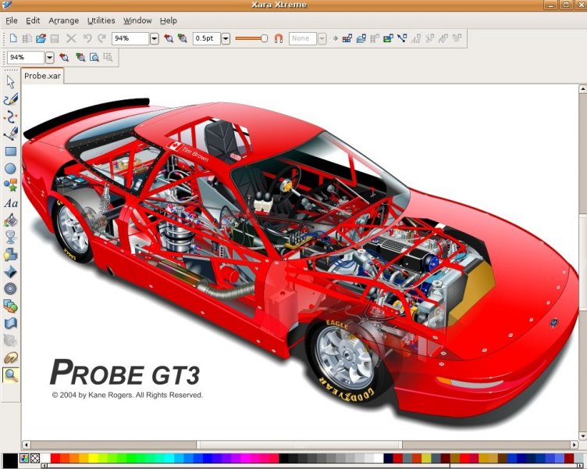
Task: Click the Open file icon
Action: pos(41,38)
